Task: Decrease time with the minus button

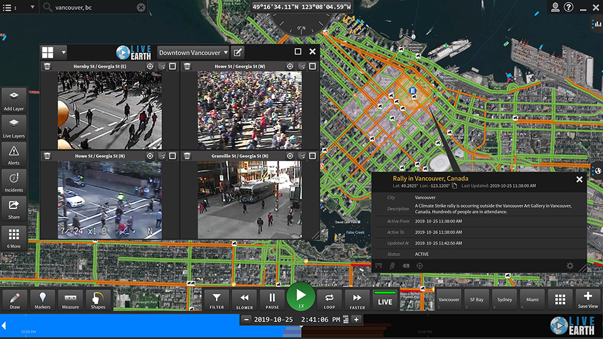Action: (x=246, y=320)
